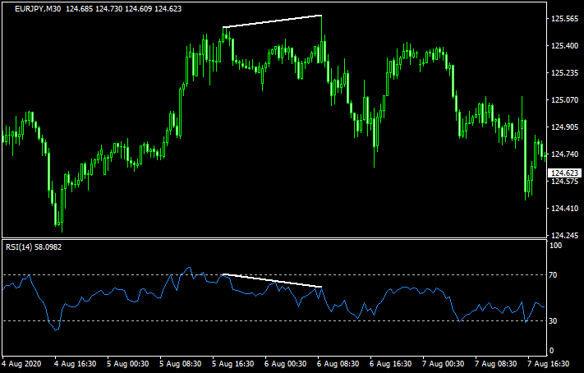This screenshot has width=584, height=373.
Task: Click the 124.245 price axis label
Action: click(564, 234)
